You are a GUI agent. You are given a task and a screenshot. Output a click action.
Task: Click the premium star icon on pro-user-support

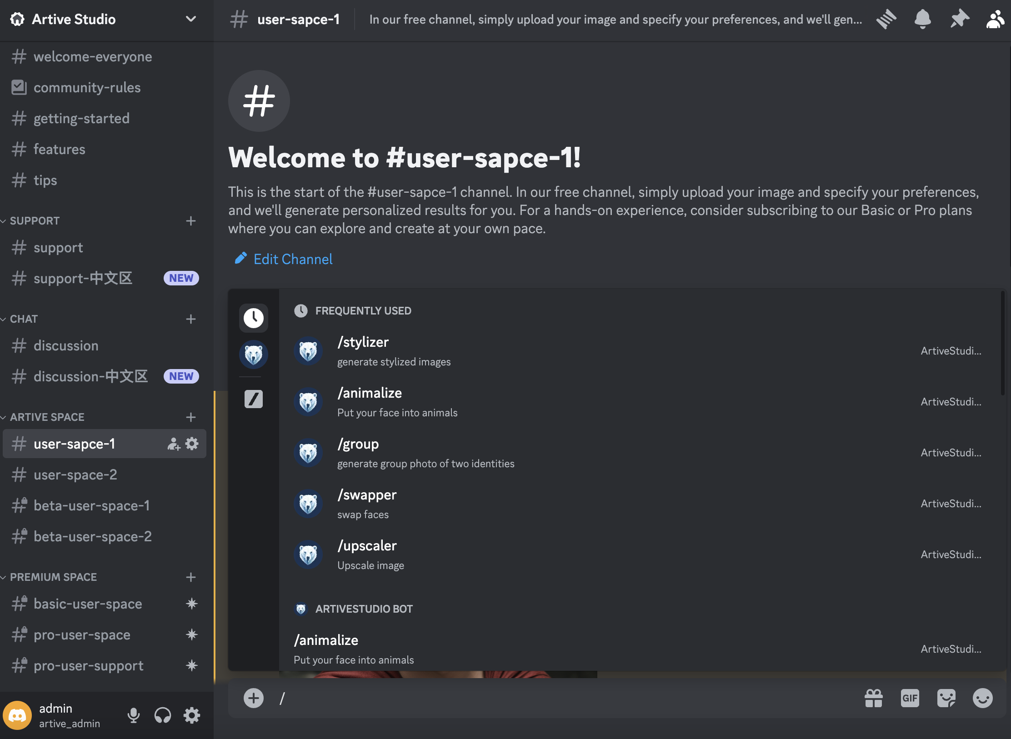(192, 665)
